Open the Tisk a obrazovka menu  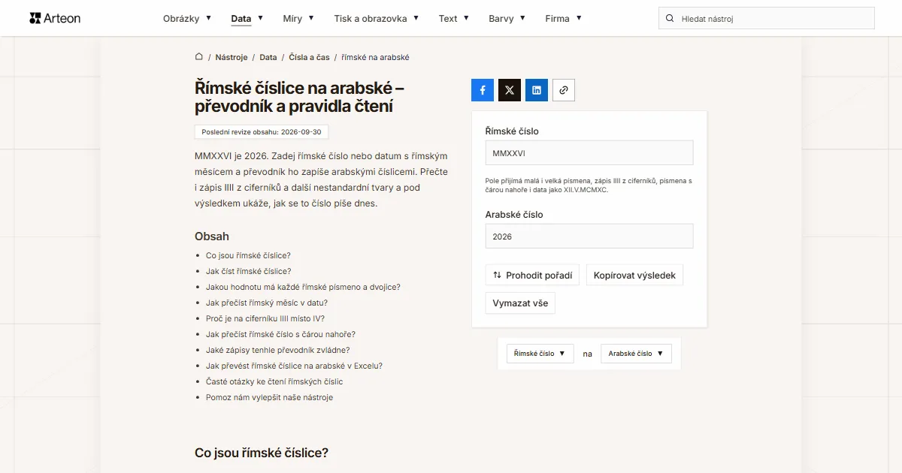coord(377,18)
